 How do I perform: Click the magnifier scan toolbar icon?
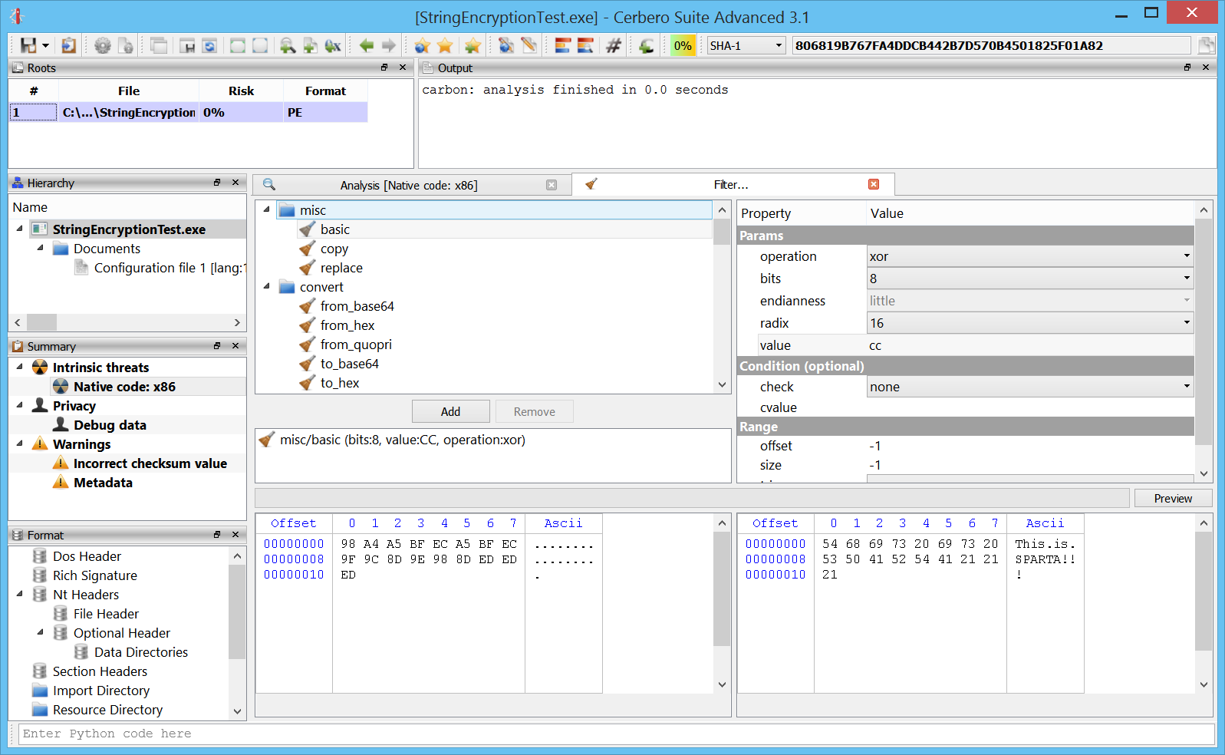[x=288, y=45]
